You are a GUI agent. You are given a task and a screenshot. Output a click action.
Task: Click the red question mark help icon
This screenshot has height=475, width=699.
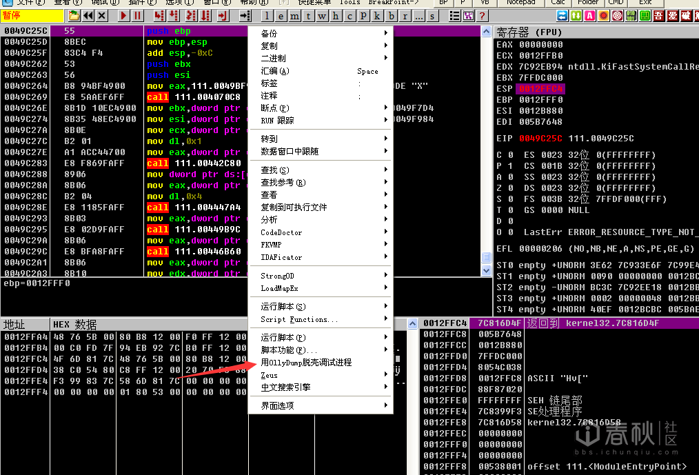tap(482, 16)
